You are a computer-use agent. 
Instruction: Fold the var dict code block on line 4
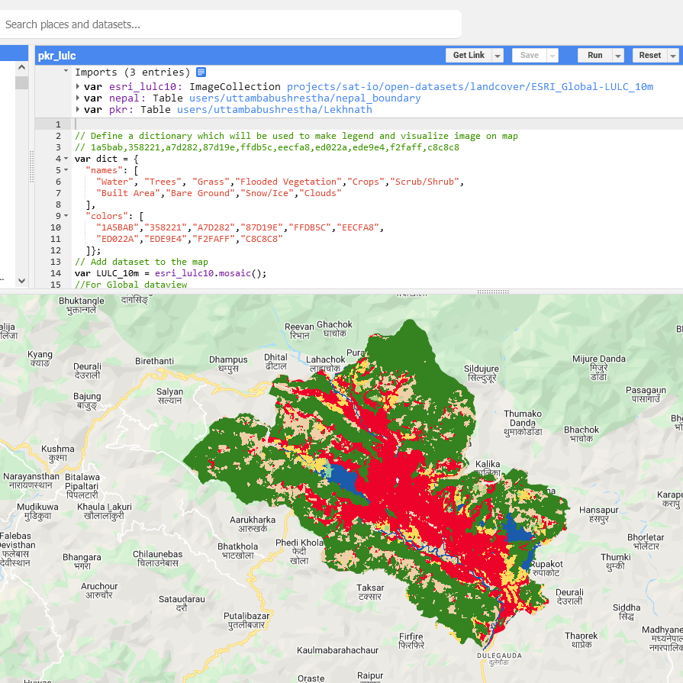[x=66, y=159]
